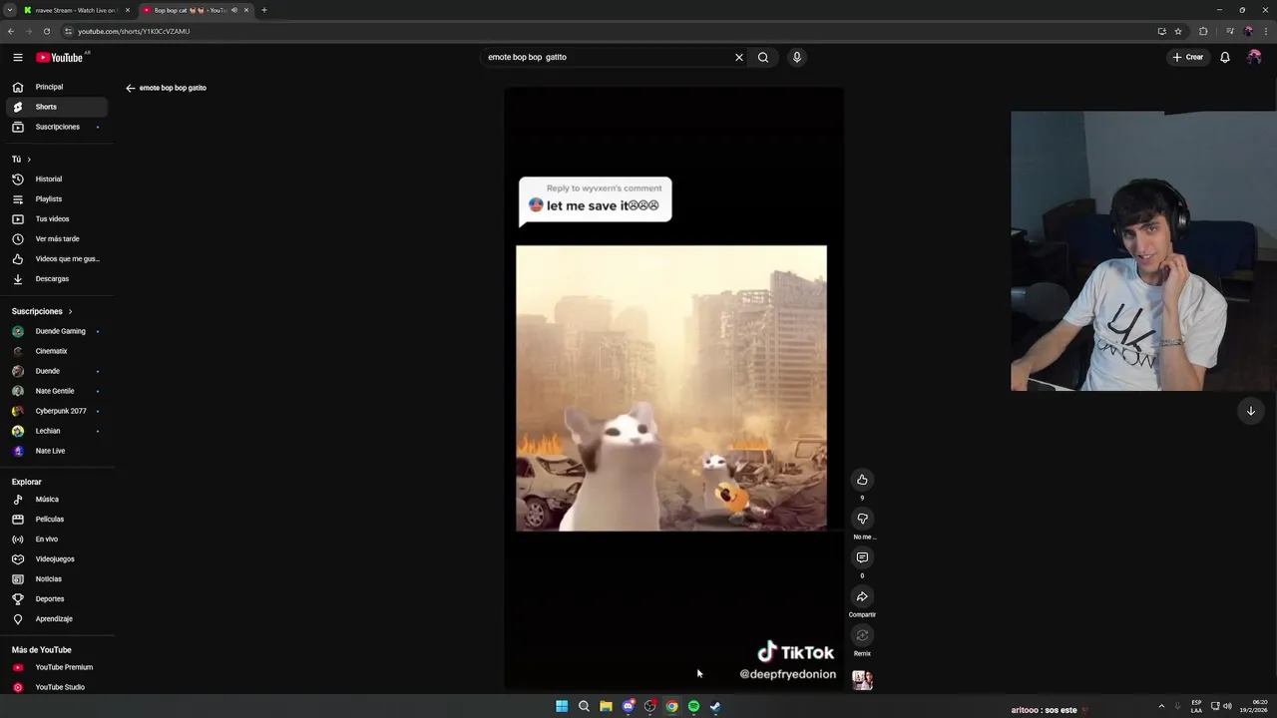
Task: Open the Cyberpunk 2077 channel
Action: pos(57,411)
